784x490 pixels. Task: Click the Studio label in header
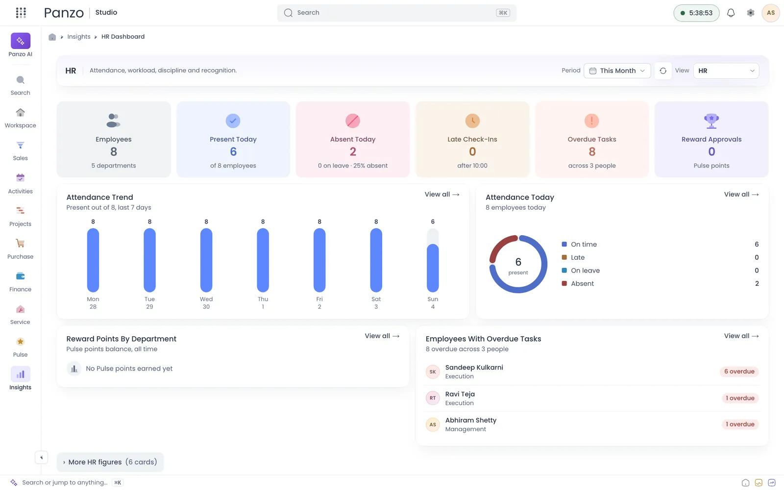106,12
